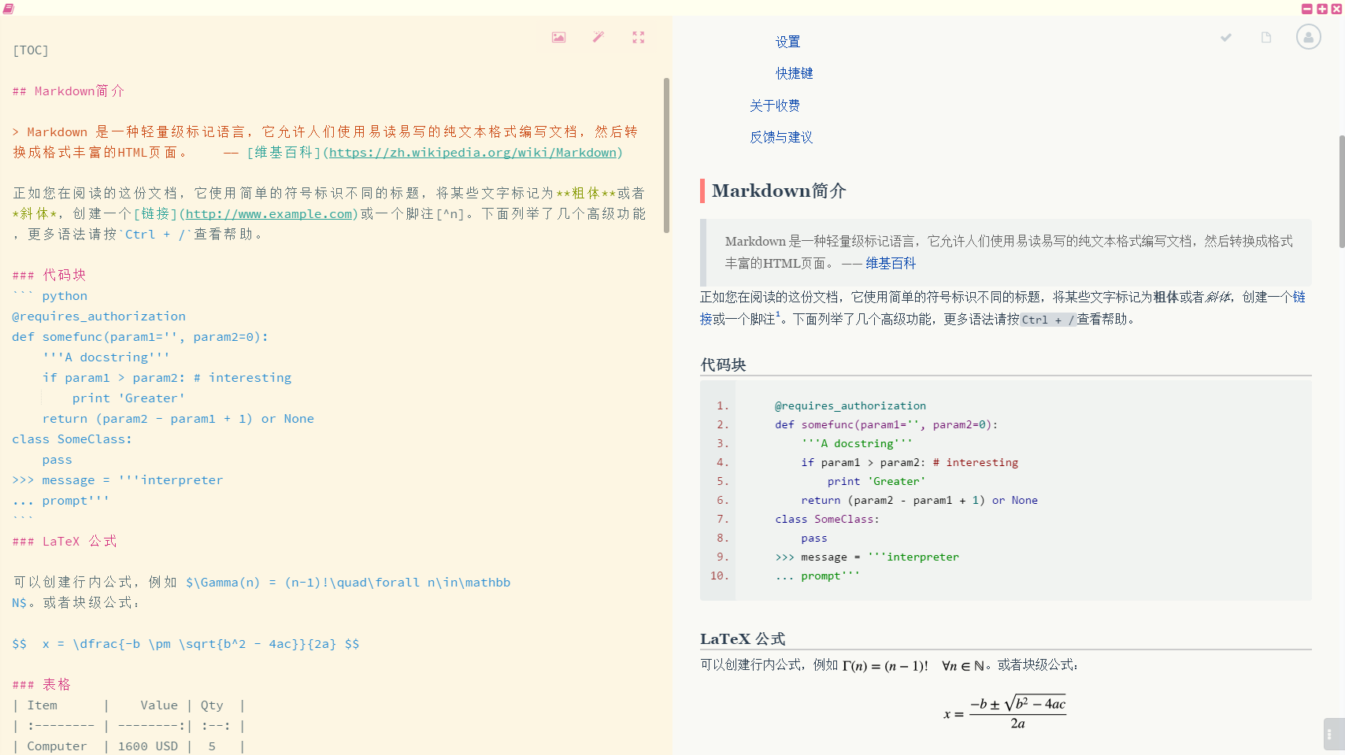Open the user avatar account icon
This screenshot has height=755, width=1345.
[1309, 36]
